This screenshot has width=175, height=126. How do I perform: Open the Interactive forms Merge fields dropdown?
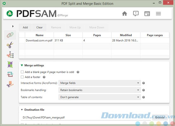pyautogui.click(x=100, y=83)
